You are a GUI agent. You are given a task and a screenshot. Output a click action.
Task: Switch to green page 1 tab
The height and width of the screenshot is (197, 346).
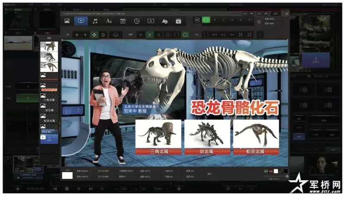click(206, 20)
